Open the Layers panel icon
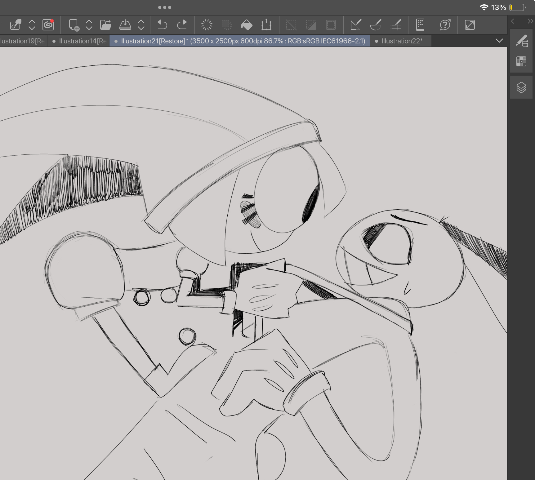The height and width of the screenshot is (480, 535). [521, 87]
